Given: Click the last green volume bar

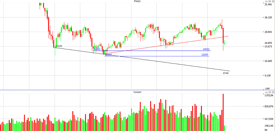Looking at the screenshot, I should (225, 128).
